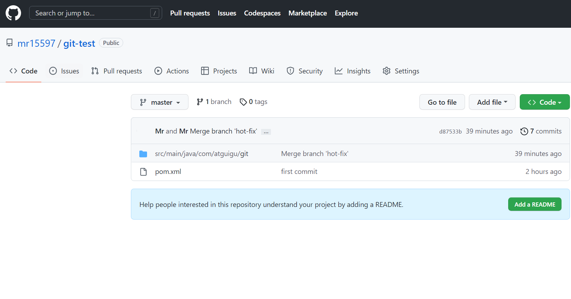Click the Actions tab play icon
This screenshot has width=571, height=299.
158,71
